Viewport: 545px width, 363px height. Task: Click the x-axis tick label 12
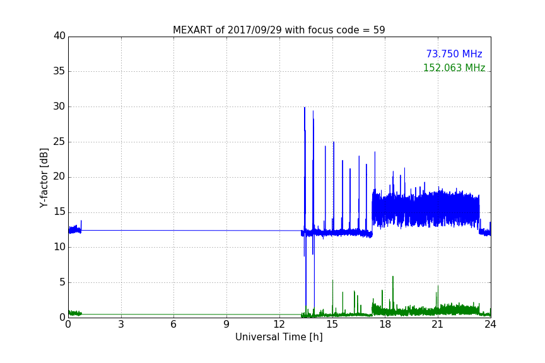[279, 325]
